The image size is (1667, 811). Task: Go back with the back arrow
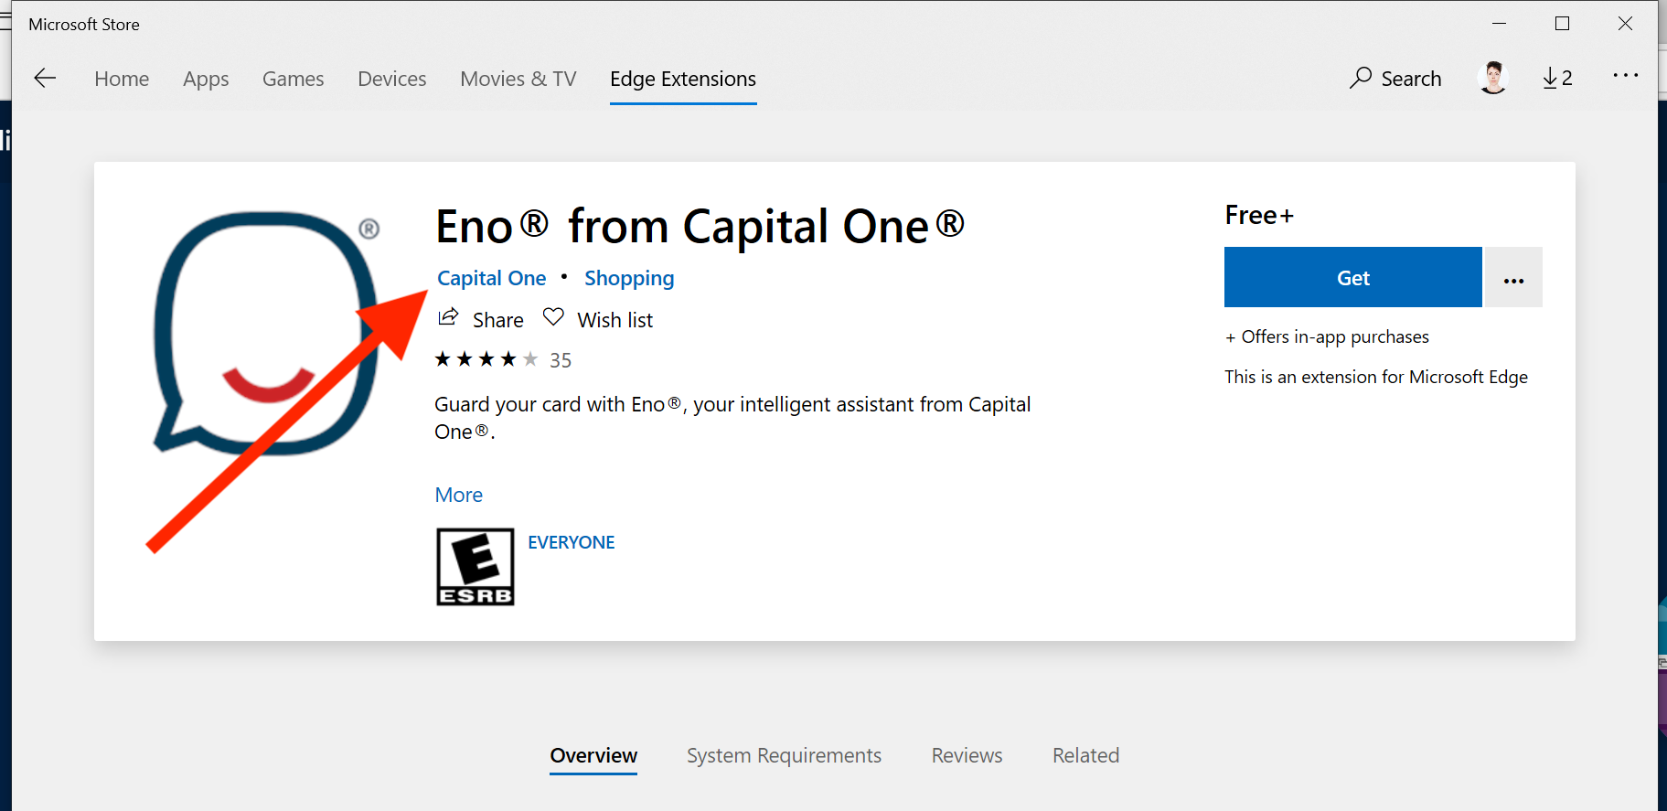click(45, 79)
